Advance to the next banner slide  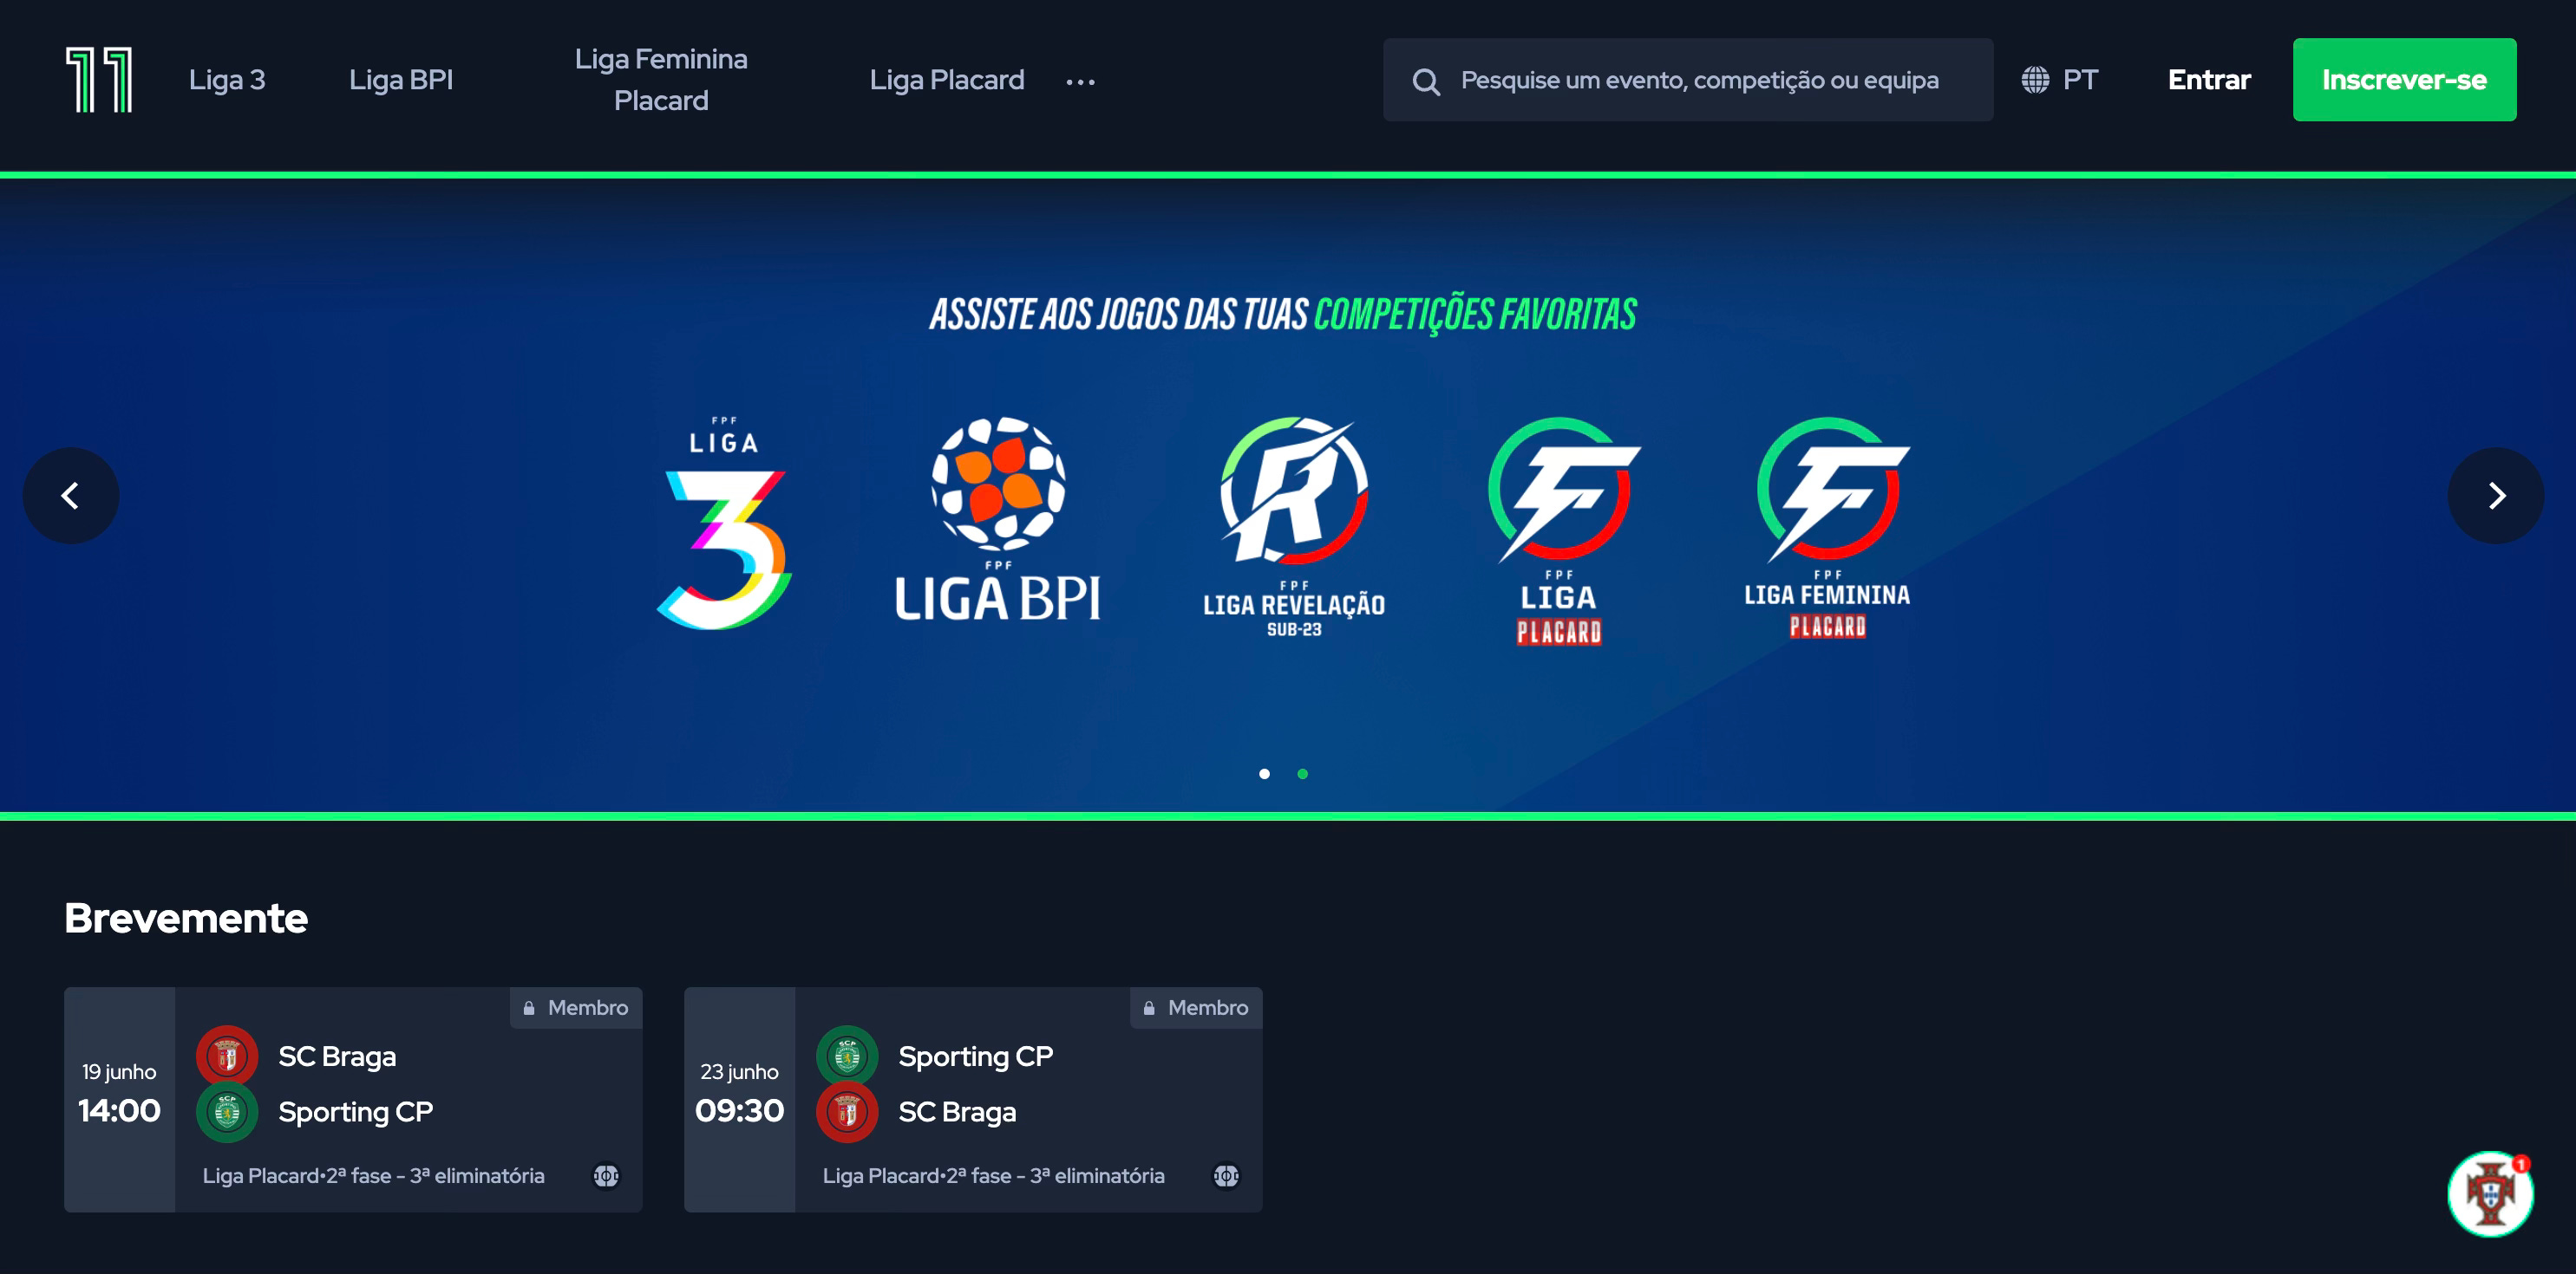[2495, 496]
